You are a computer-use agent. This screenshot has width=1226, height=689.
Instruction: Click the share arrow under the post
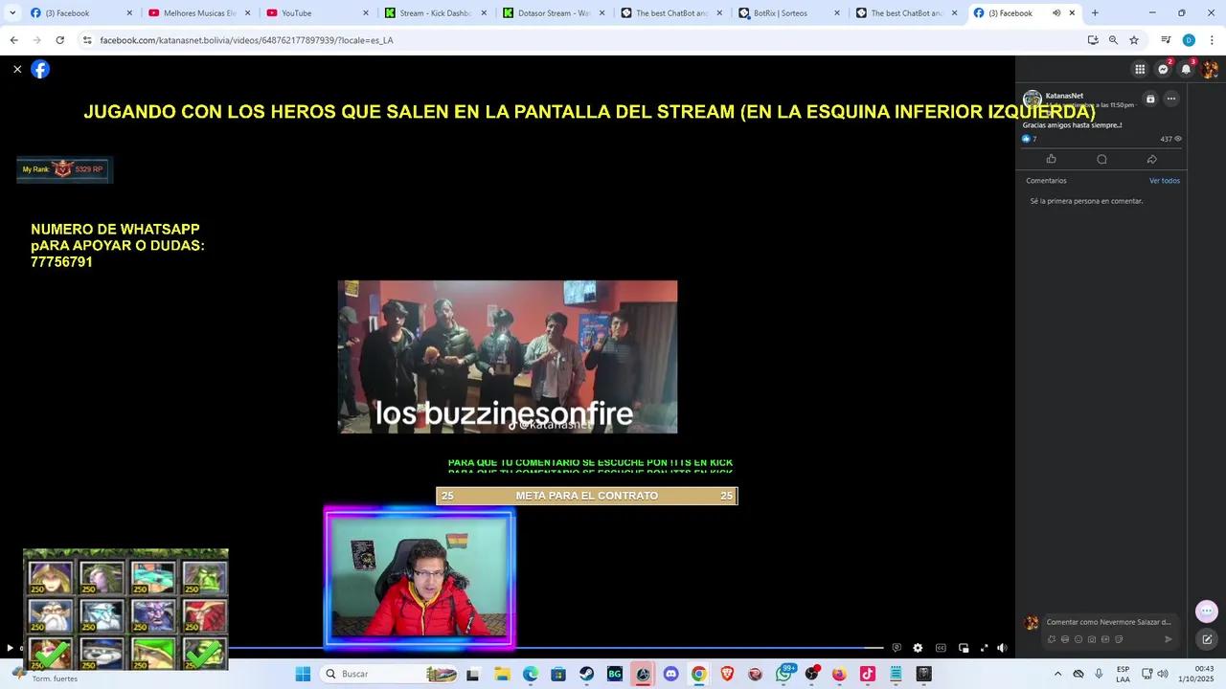coord(1151,159)
